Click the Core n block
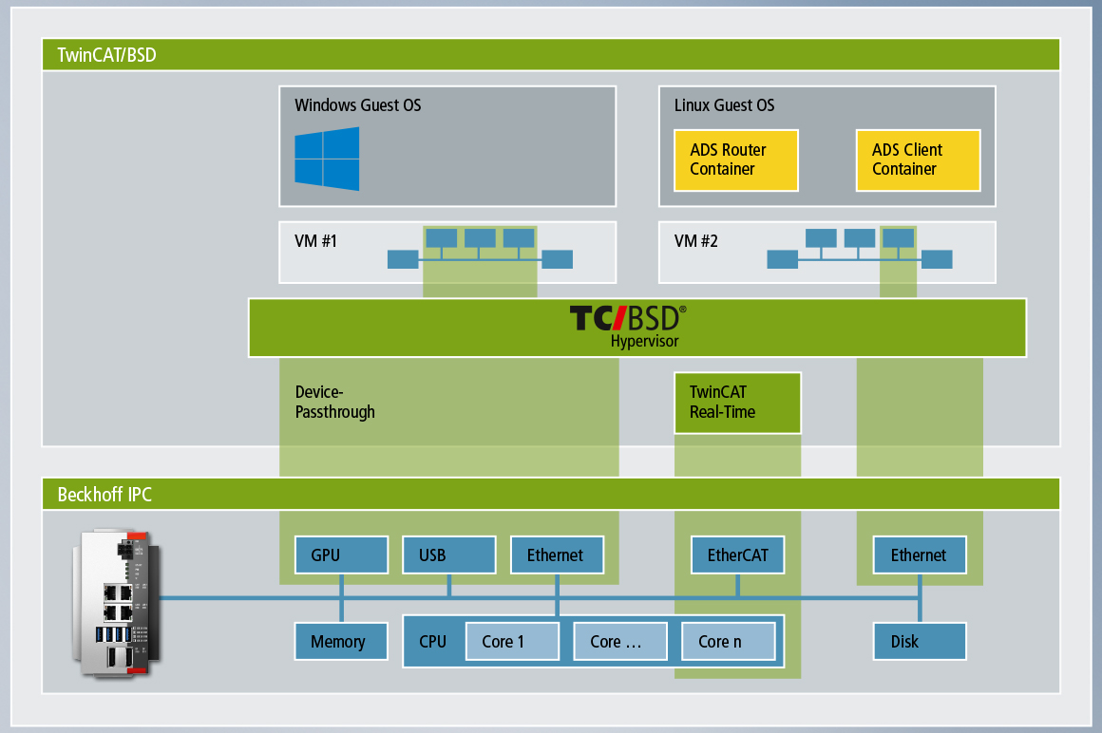 click(729, 642)
